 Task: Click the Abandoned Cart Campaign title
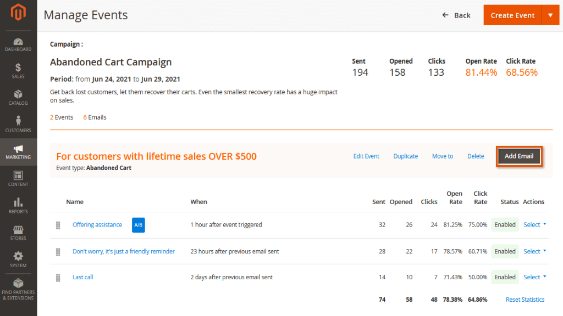[x=111, y=62]
